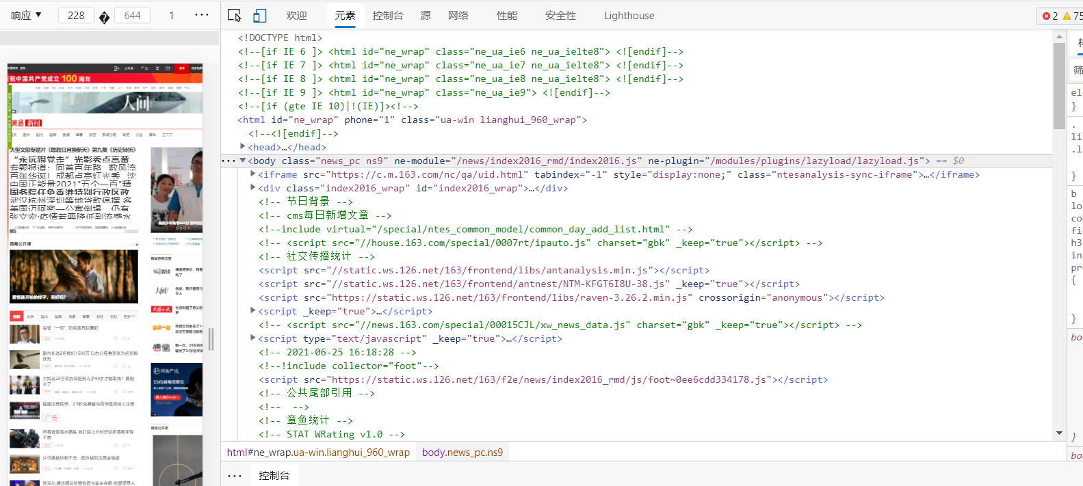Select the <!DOCTYPE html> line
Image resolution: width=1083 pixels, height=486 pixels.
click(280, 38)
